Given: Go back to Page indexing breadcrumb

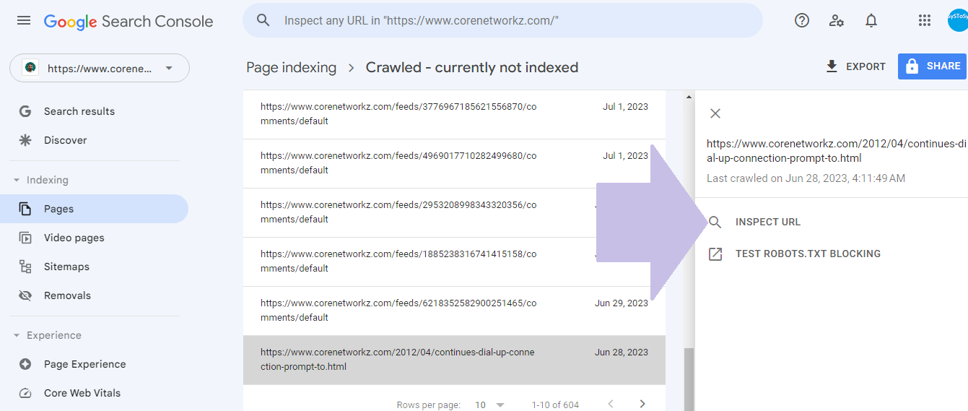Looking at the screenshot, I should [292, 67].
